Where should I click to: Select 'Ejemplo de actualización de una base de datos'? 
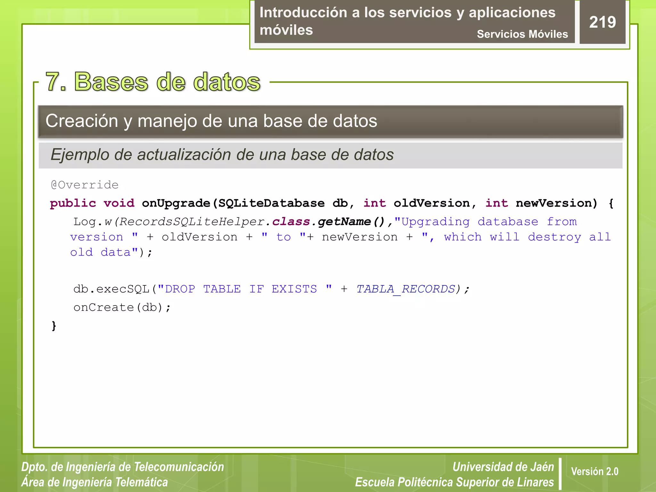coord(222,155)
